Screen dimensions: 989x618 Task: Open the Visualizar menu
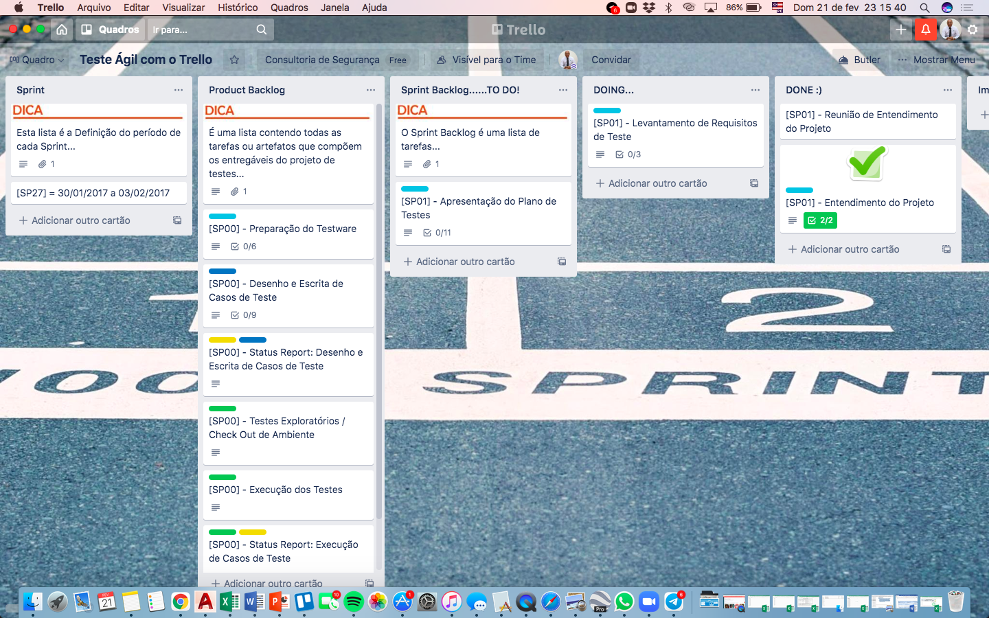click(x=183, y=8)
